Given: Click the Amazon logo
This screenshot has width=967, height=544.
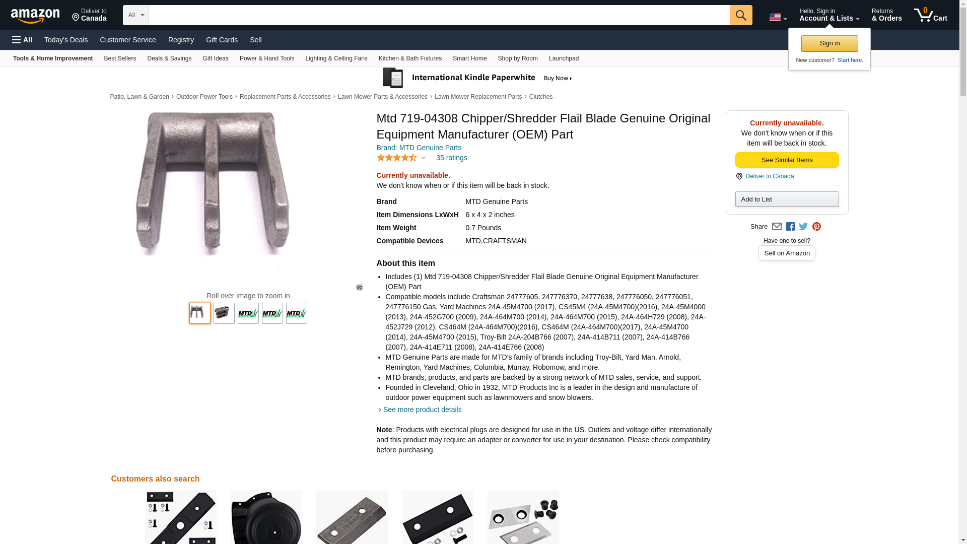Looking at the screenshot, I should [x=35, y=16].
